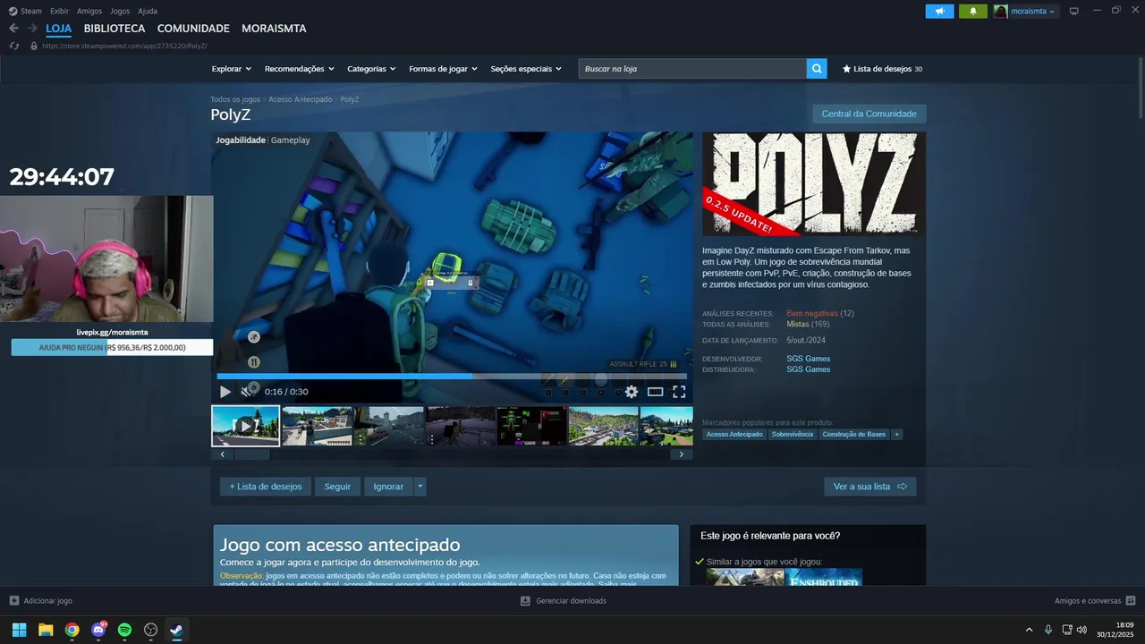Open Central da Comunidade
The image size is (1145, 644).
pos(869,114)
